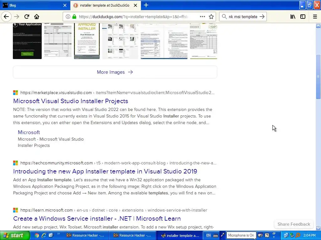Click the learn.microsoft.com URL
The image size is (321, 240).
tap(46, 210)
